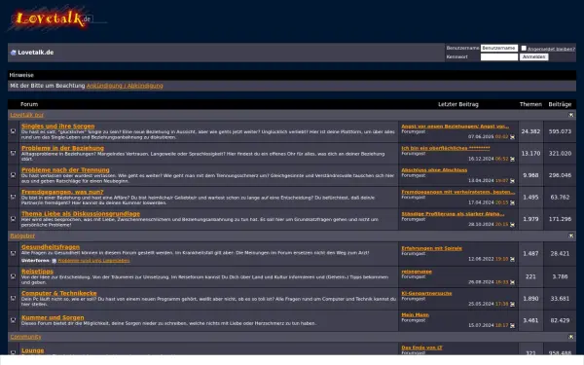Viewport: 584px width, 365px height.
Task: Go to last post icon dated 17.04.2024
Action: (513, 202)
